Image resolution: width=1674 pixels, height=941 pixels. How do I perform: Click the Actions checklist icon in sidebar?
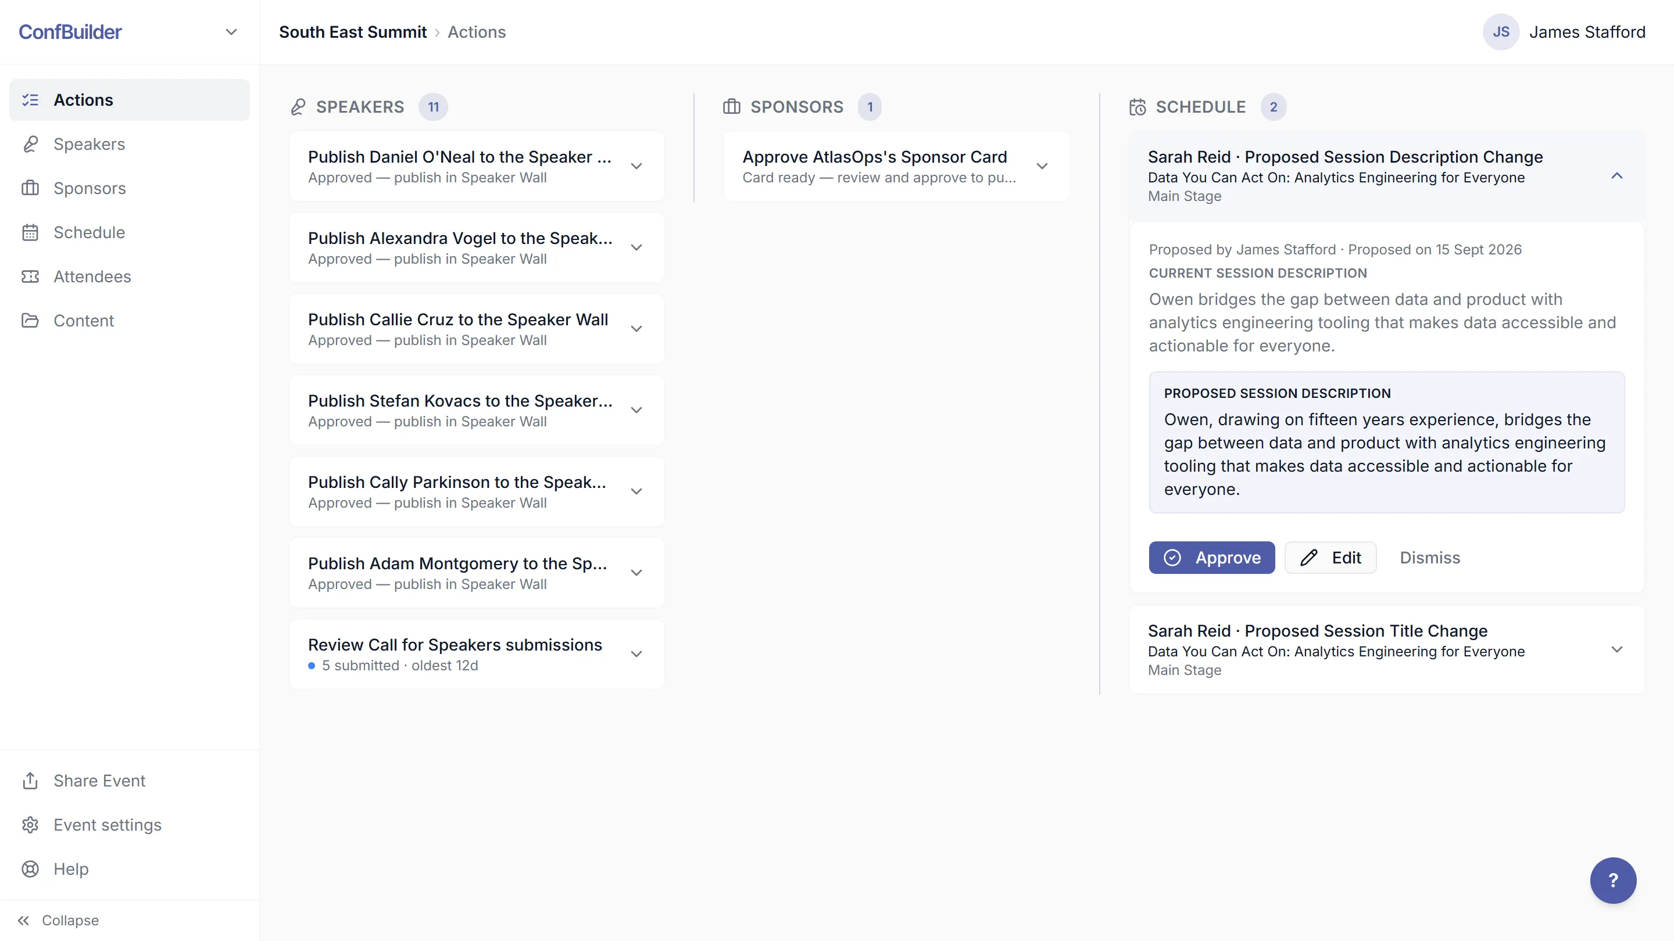[x=30, y=100]
